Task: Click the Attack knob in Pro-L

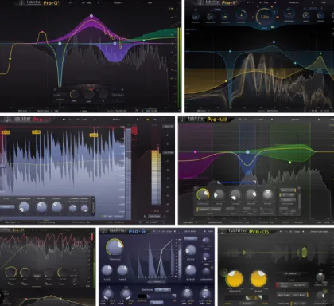Action: tap(41, 207)
